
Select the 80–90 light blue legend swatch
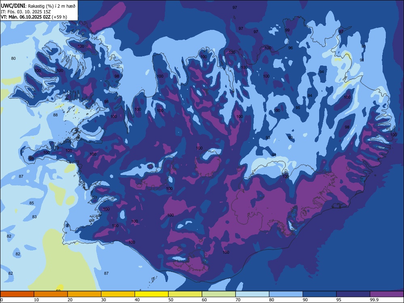(x=286, y=294)
